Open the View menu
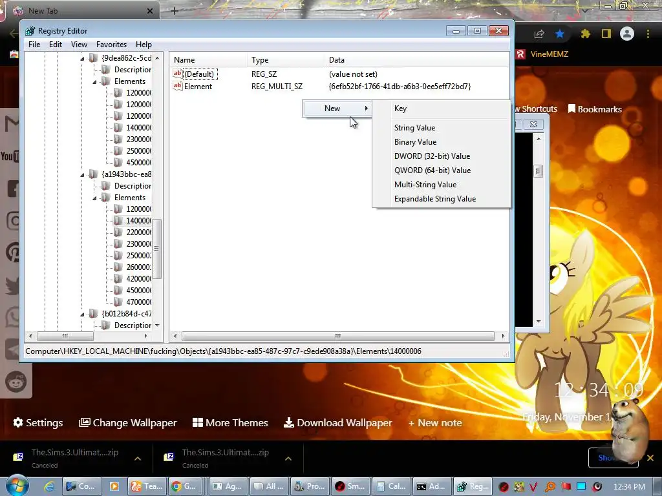Screen dimensions: 662x496 pos(79,45)
